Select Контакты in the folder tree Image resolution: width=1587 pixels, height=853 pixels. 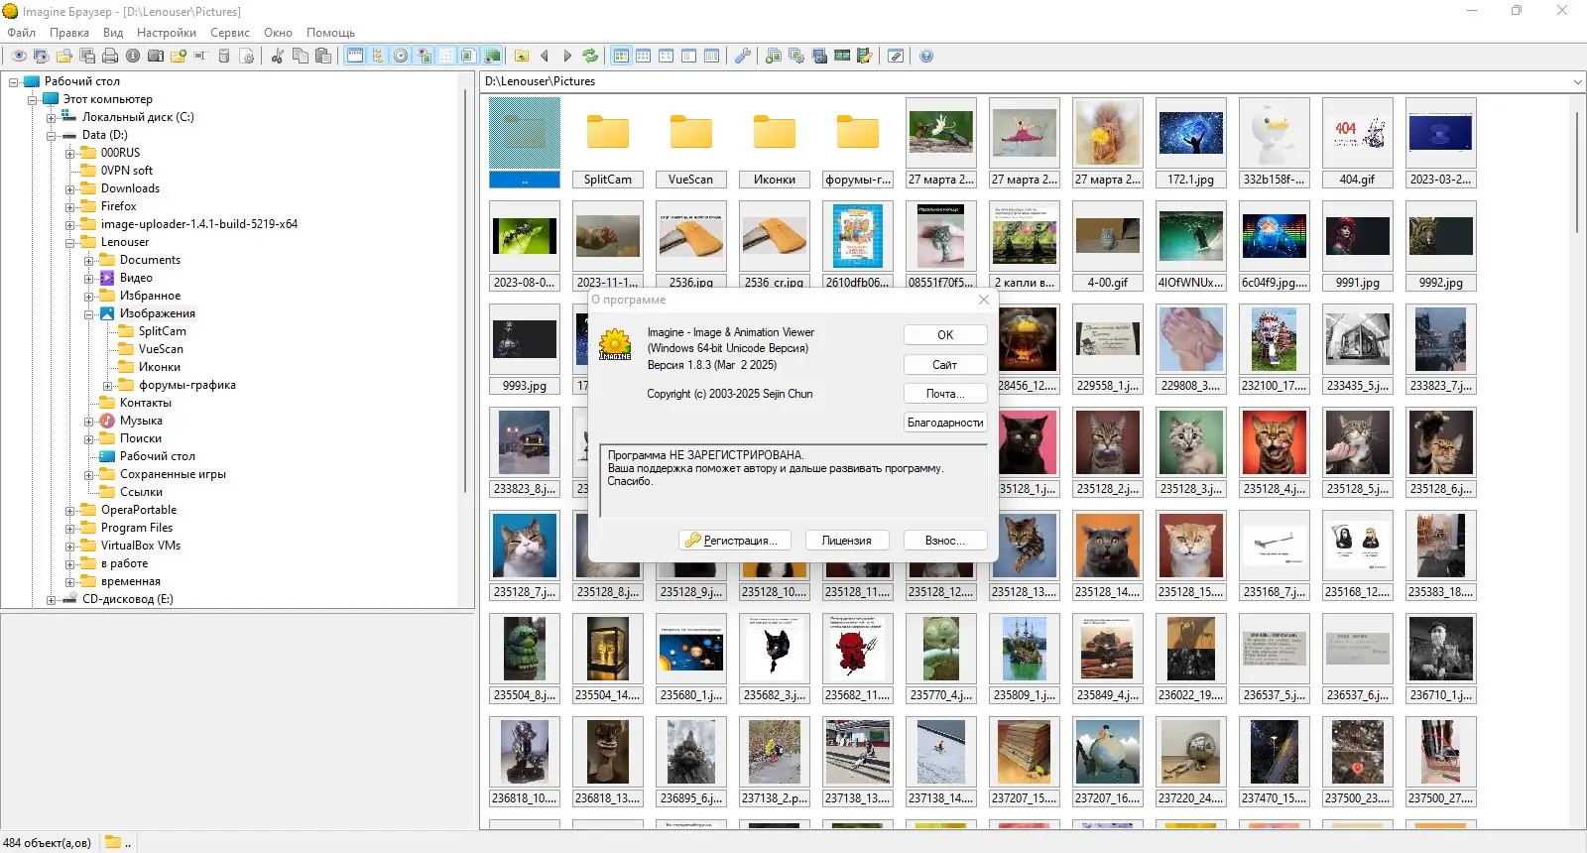(146, 404)
